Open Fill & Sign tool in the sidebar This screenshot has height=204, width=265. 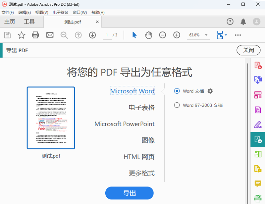point(258,125)
